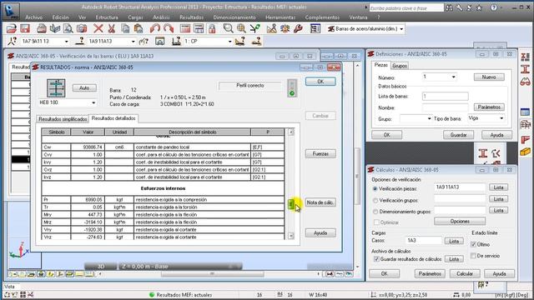Click red flag icon in right sidebar

(525, 139)
